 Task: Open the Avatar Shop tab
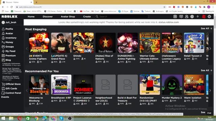point(68,16)
